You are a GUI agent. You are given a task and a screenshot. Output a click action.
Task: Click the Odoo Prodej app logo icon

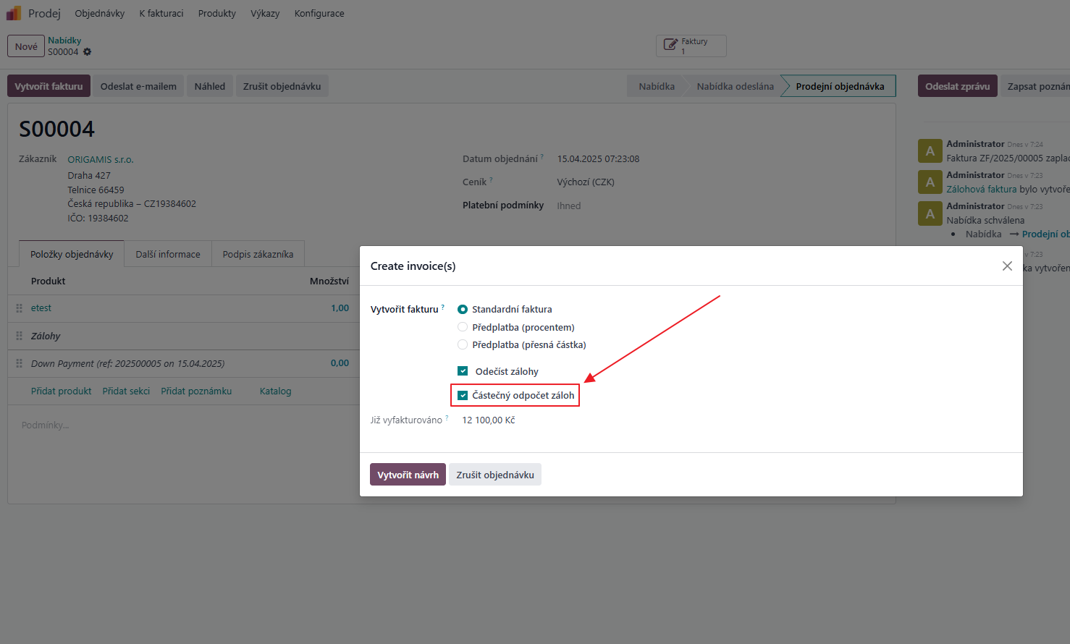14,13
